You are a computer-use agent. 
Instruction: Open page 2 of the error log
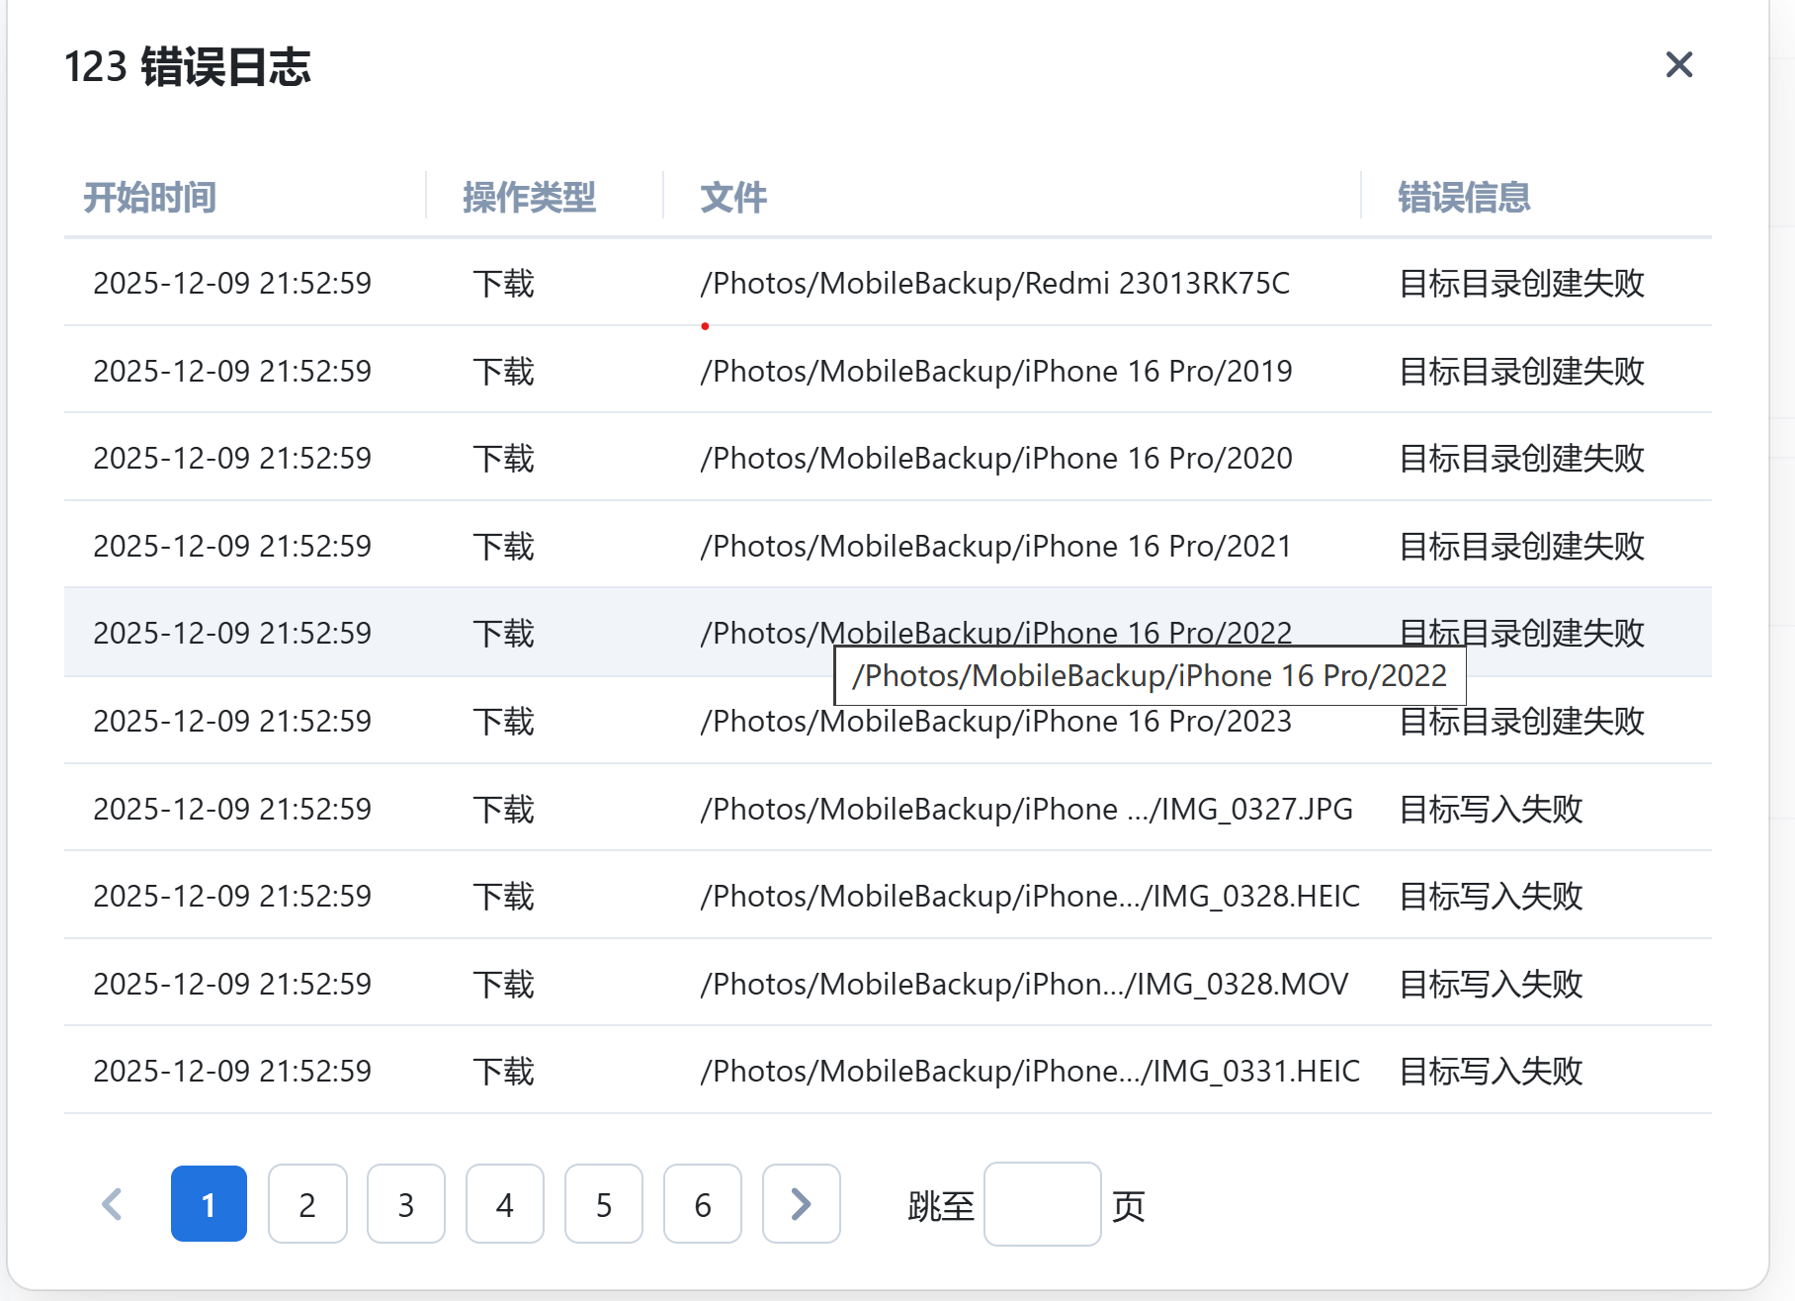(x=307, y=1204)
